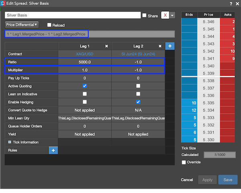Click Leg 1 Convert Quote to Hedge Not applied
The width and height of the screenshot is (241, 193).
click(85, 110)
